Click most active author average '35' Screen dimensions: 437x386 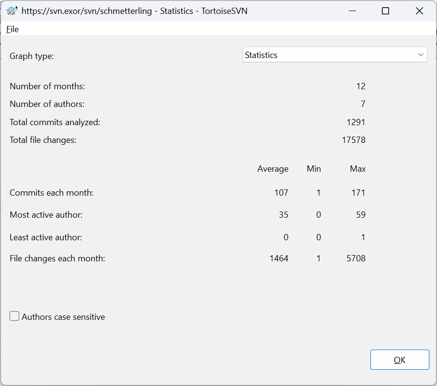click(284, 215)
